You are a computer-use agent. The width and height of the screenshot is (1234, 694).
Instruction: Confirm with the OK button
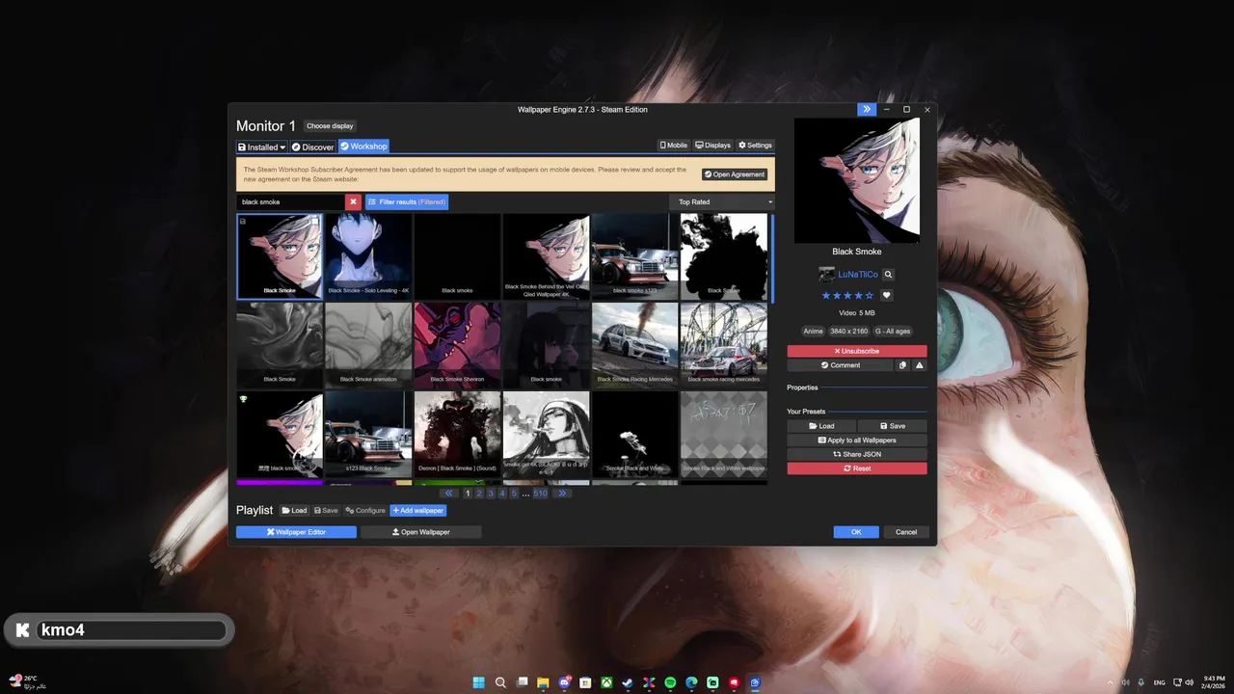coord(856,532)
